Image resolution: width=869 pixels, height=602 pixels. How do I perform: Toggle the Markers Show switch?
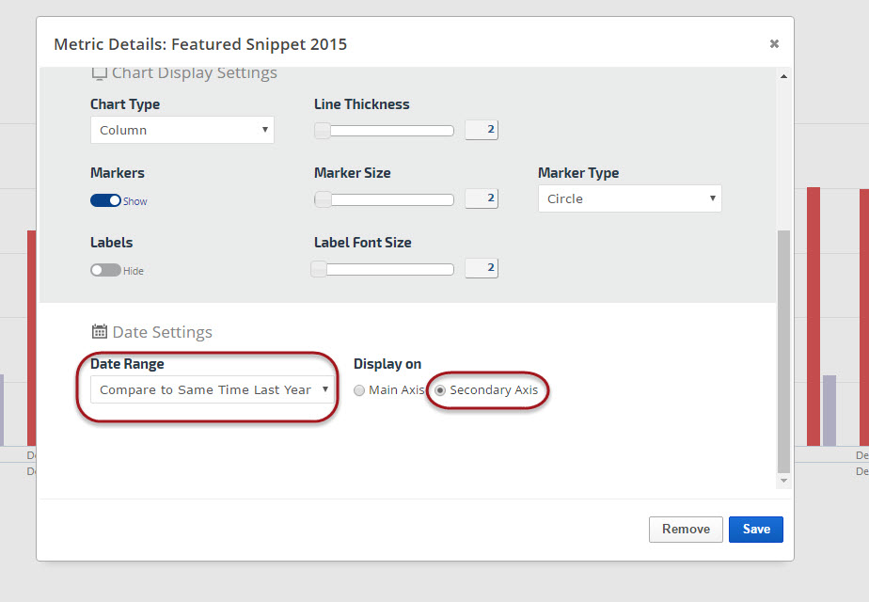(106, 200)
